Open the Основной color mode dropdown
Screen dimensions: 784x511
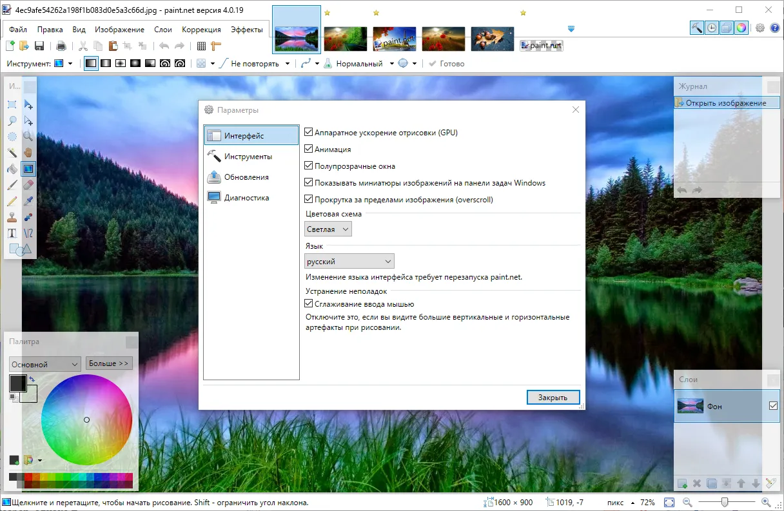pos(44,364)
